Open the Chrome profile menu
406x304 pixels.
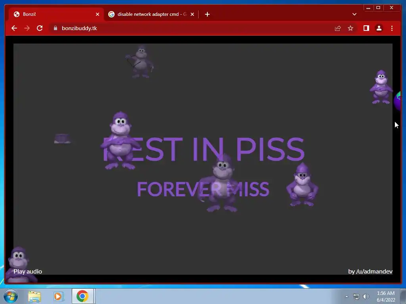point(379,28)
